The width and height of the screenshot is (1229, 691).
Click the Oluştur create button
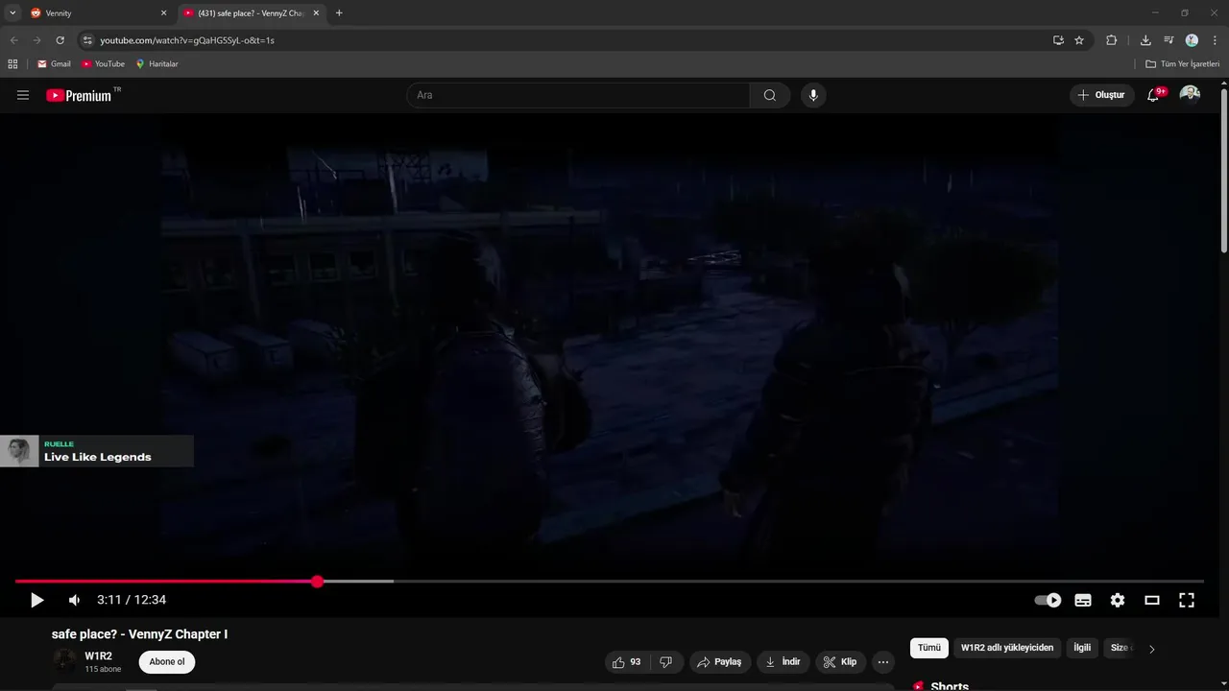point(1101,95)
